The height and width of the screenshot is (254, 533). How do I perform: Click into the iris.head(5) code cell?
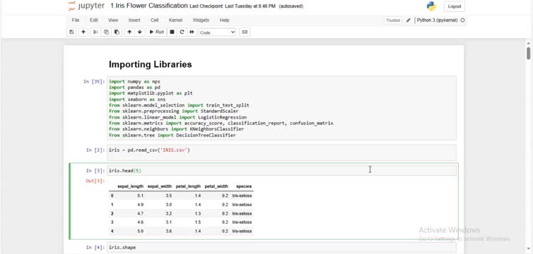point(281,171)
